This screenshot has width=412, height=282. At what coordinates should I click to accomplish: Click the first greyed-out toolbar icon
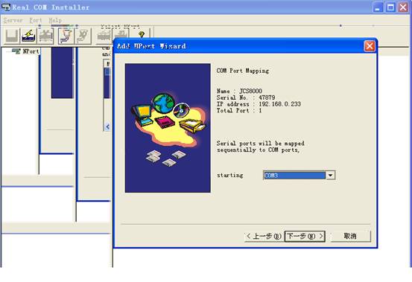pos(12,36)
